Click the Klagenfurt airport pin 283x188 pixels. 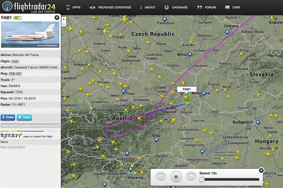pyautogui.click(x=127, y=154)
